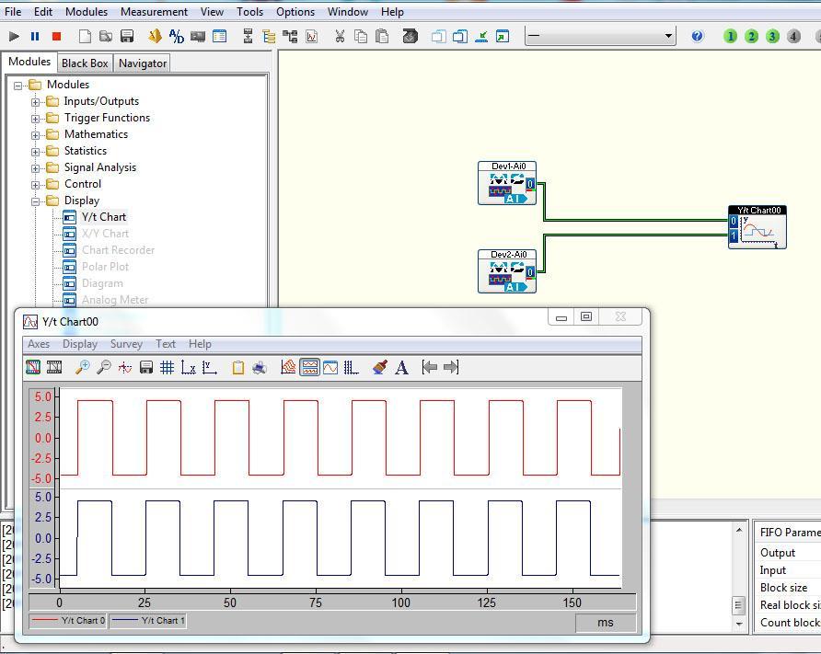
Task: Select the Chart Recorder module in the tree
Action: point(119,250)
